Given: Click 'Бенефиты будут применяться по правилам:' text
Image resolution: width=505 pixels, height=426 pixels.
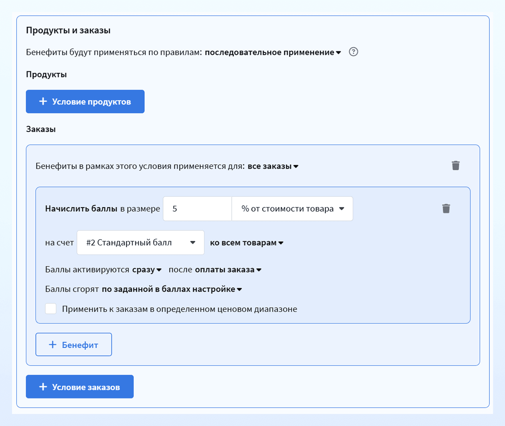Looking at the screenshot, I should [x=114, y=52].
